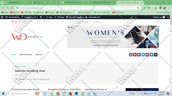The width and height of the screenshot is (172, 96).
Task: Open Task View on taskbar
Action: pos(45,93)
